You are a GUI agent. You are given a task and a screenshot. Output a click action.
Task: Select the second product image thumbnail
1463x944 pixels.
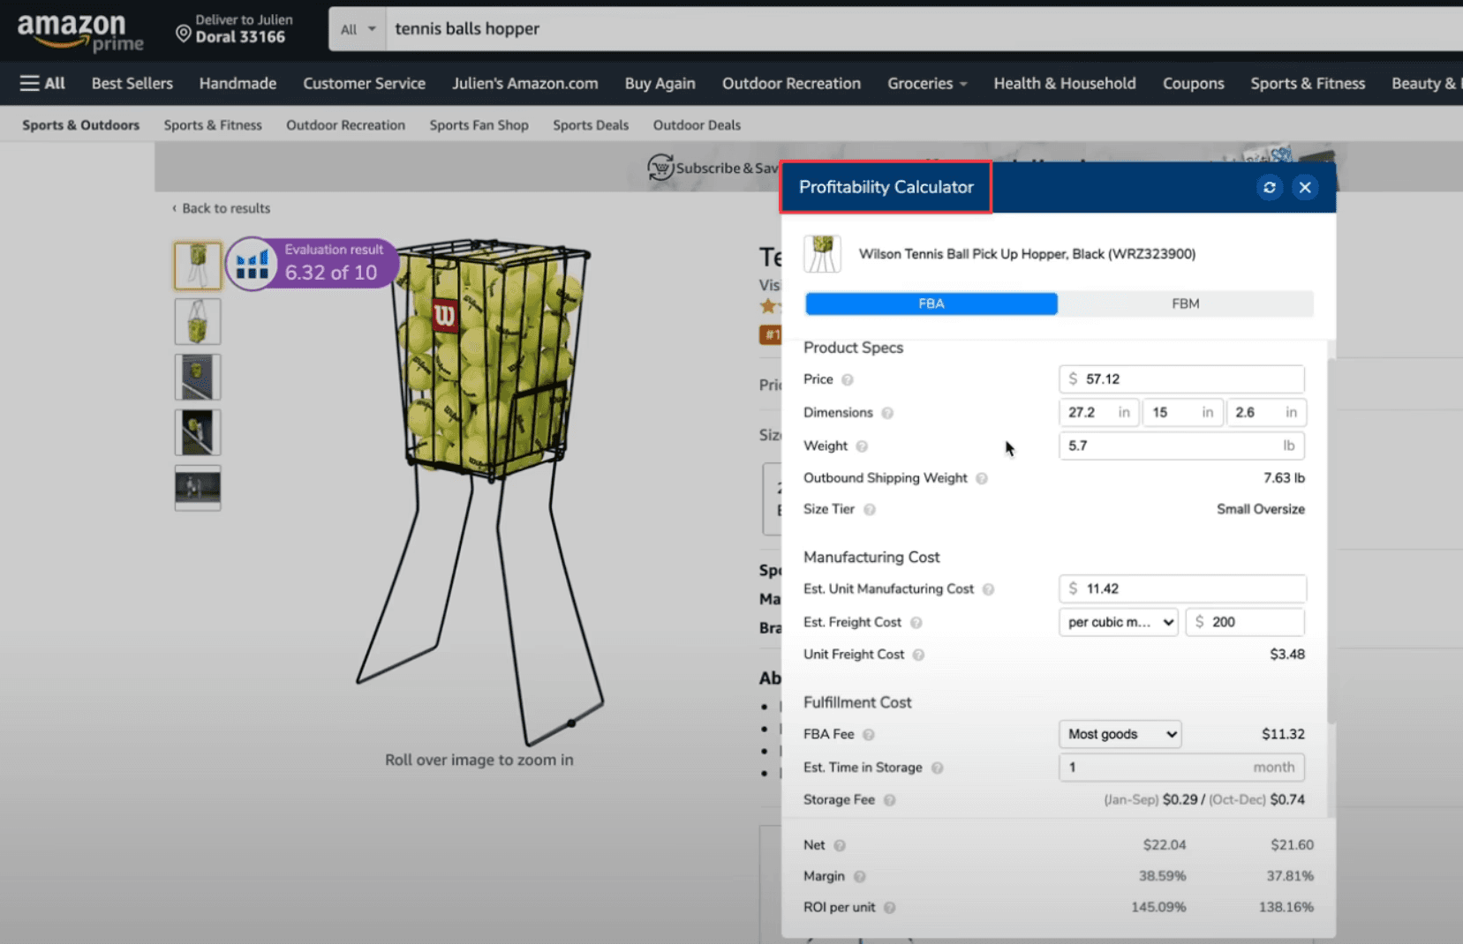198,321
